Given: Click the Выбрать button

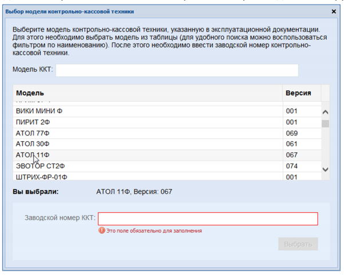Looking at the screenshot, I should 298,244.
